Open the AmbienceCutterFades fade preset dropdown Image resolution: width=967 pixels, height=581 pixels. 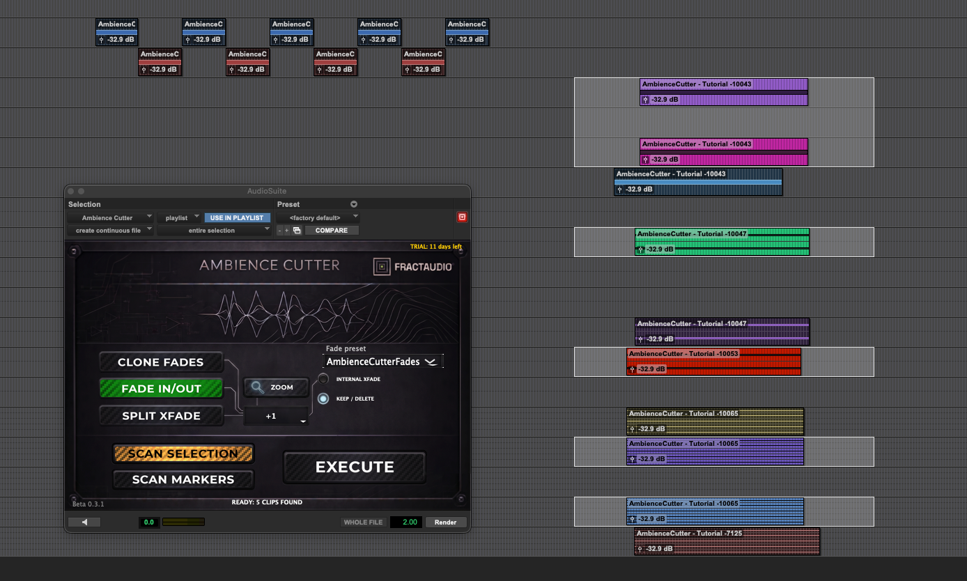[382, 362]
